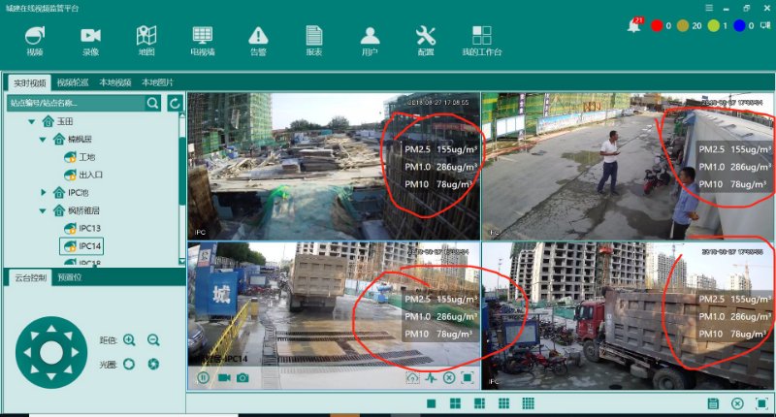
Task: Close the iris with the second 光圈 button
Action: [x=153, y=364]
